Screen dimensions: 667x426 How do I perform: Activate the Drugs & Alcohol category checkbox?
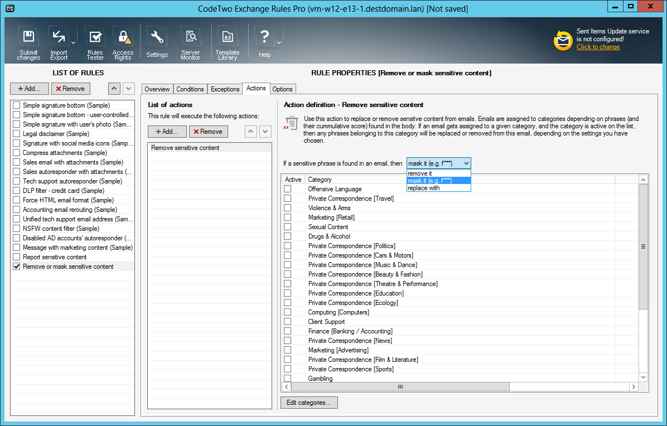(x=288, y=236)
